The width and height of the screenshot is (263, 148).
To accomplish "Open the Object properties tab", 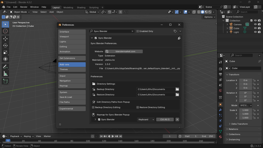I will coord(220,104).
